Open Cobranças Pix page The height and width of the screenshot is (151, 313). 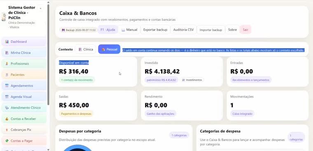(x=24, y=130)
